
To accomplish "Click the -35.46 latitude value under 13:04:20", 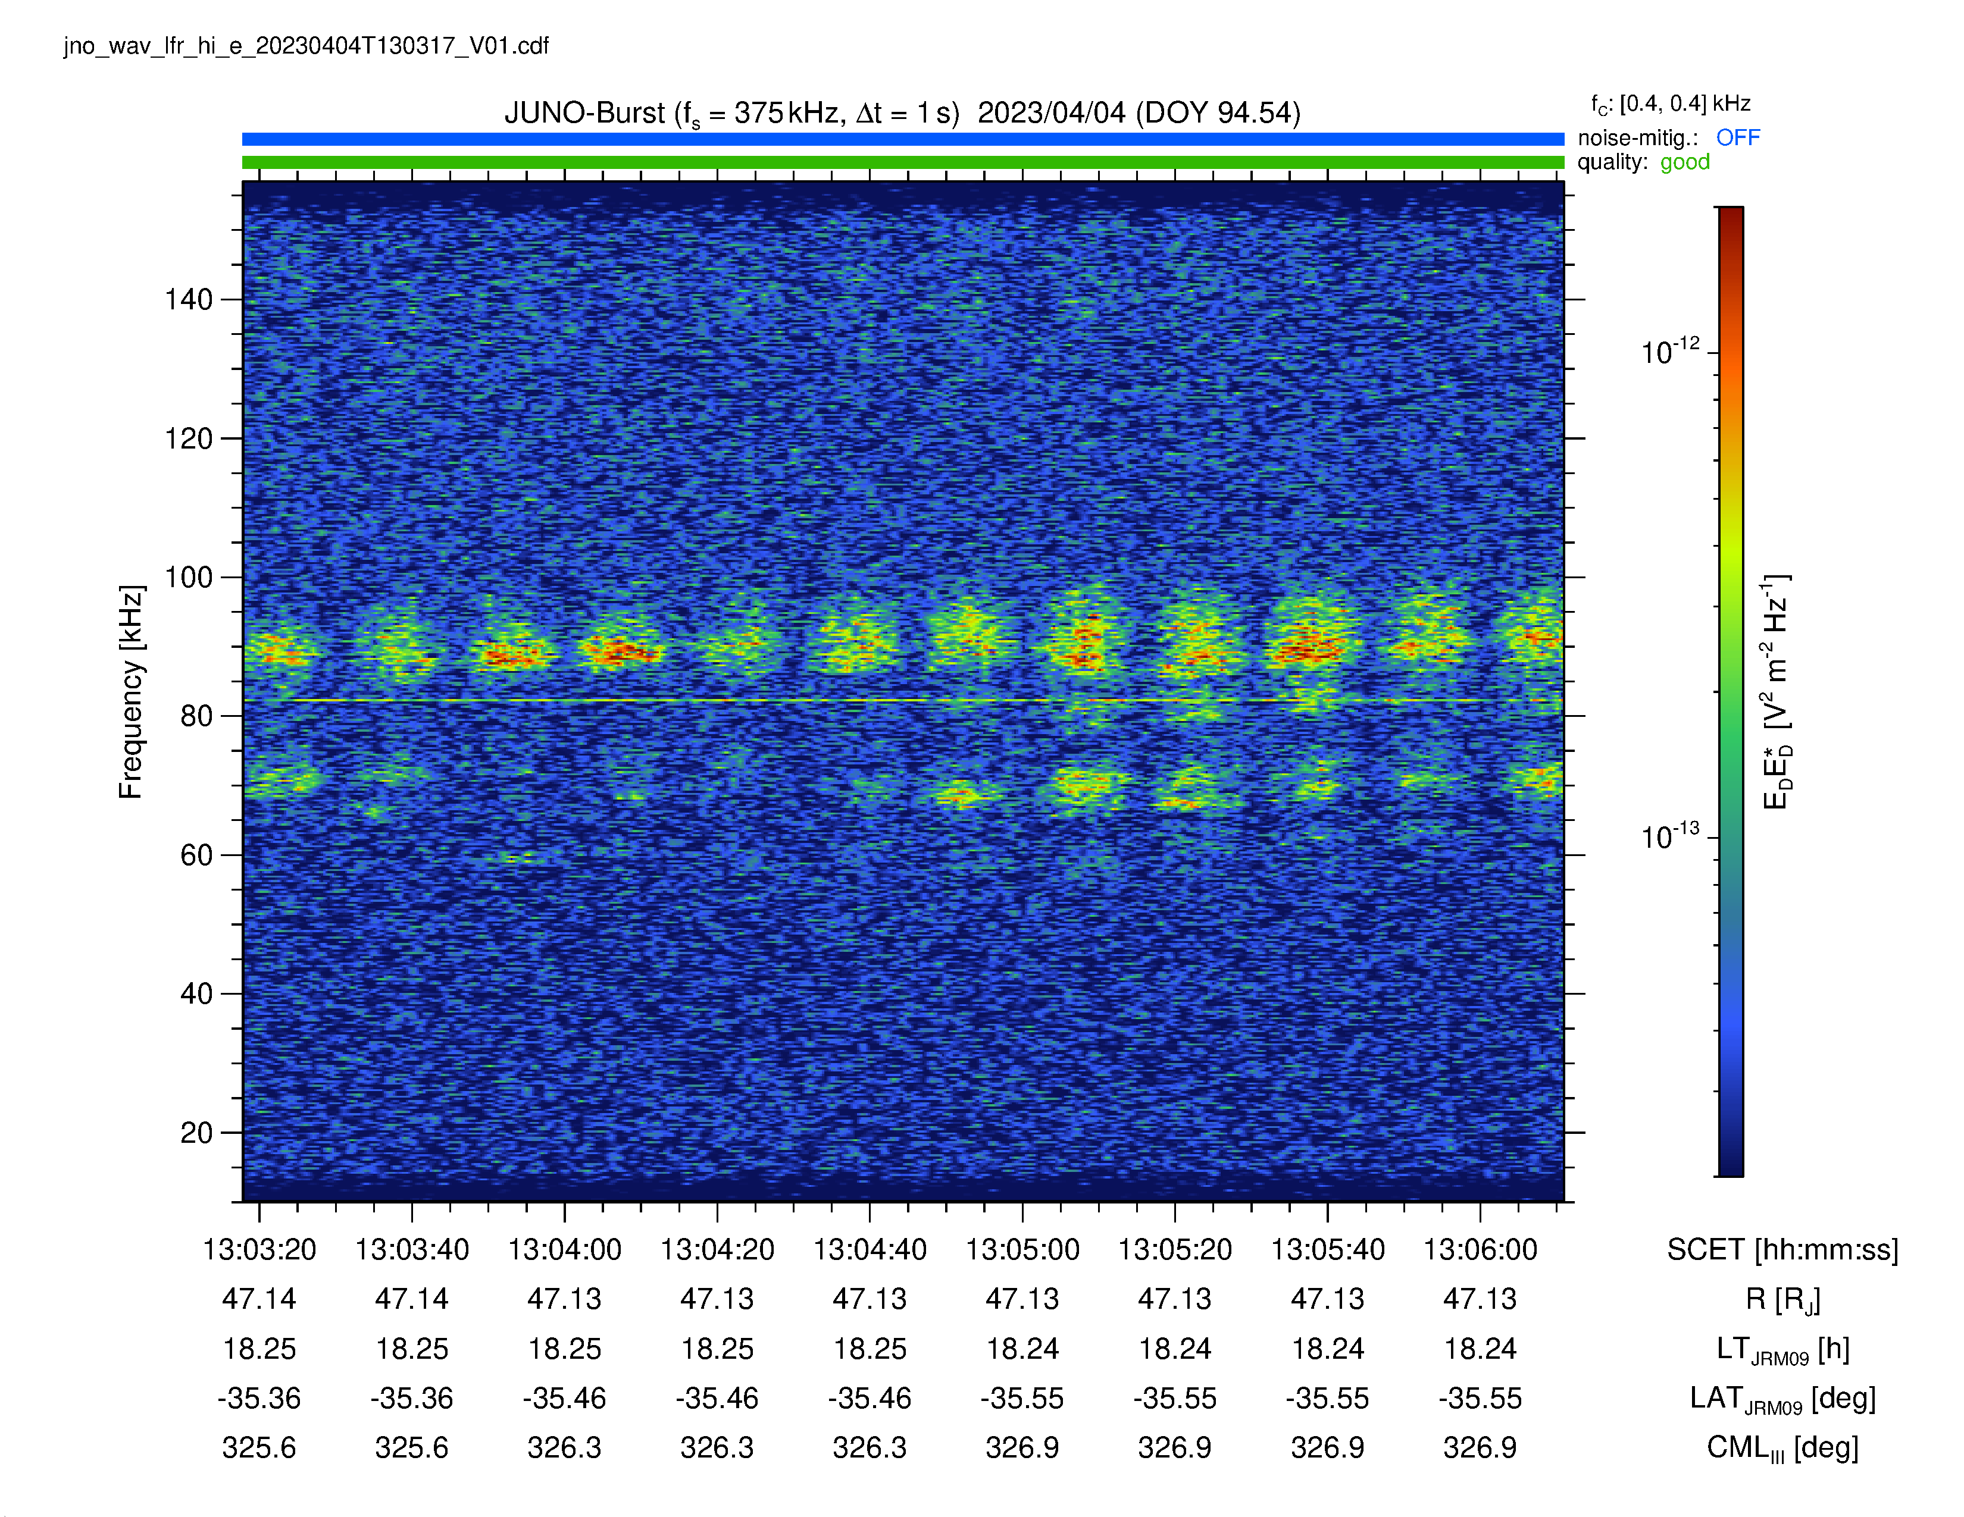I will click(x=717, y=1399).
